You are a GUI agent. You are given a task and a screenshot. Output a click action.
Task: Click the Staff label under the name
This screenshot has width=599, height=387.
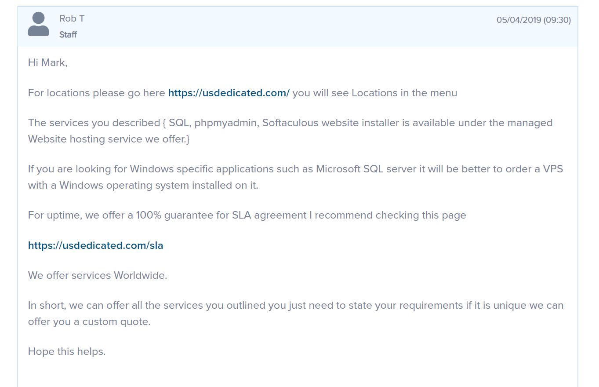tap(68, 35)
